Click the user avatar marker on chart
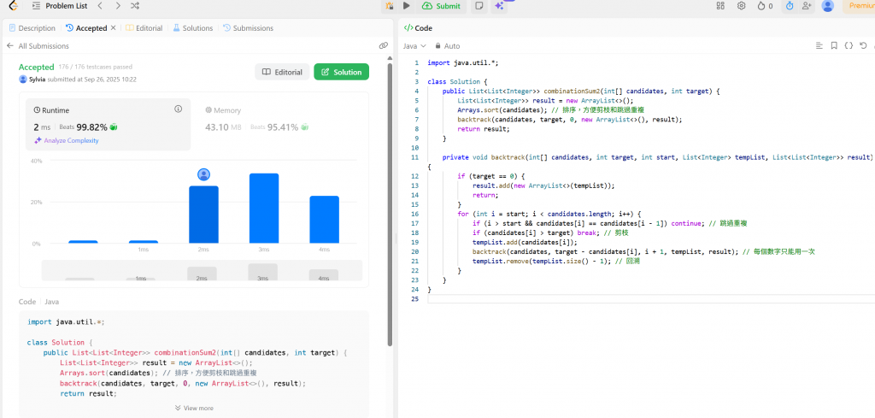The height and width of the screenshot is (418, 875). (x=203, y=174)
